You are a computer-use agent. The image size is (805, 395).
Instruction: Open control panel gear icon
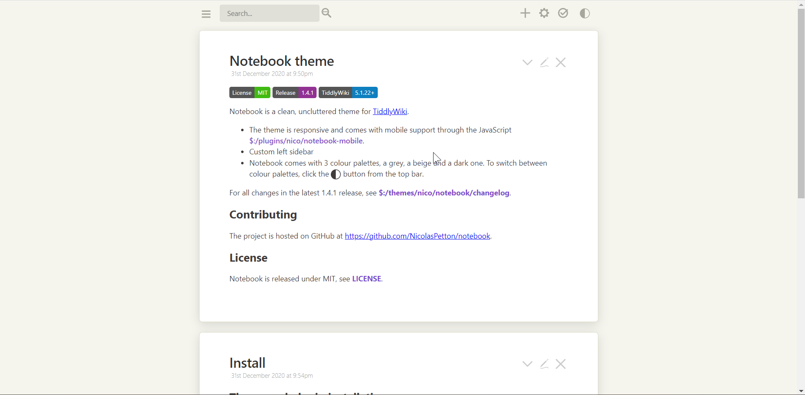pyautogui.click(x=545, y=13)
